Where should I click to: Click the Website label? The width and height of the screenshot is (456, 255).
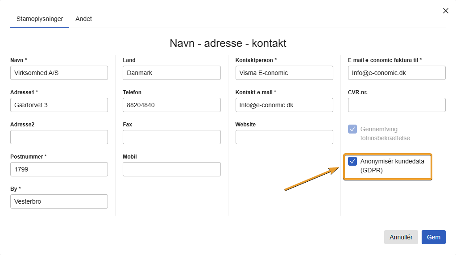tap(245, 125)
